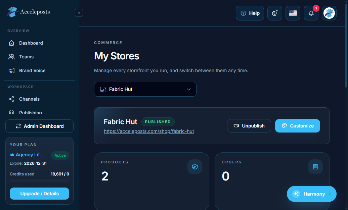The image size is (348, 210).
Task: Open the Fabric Hut store dropdown
Action: point(145,89)
